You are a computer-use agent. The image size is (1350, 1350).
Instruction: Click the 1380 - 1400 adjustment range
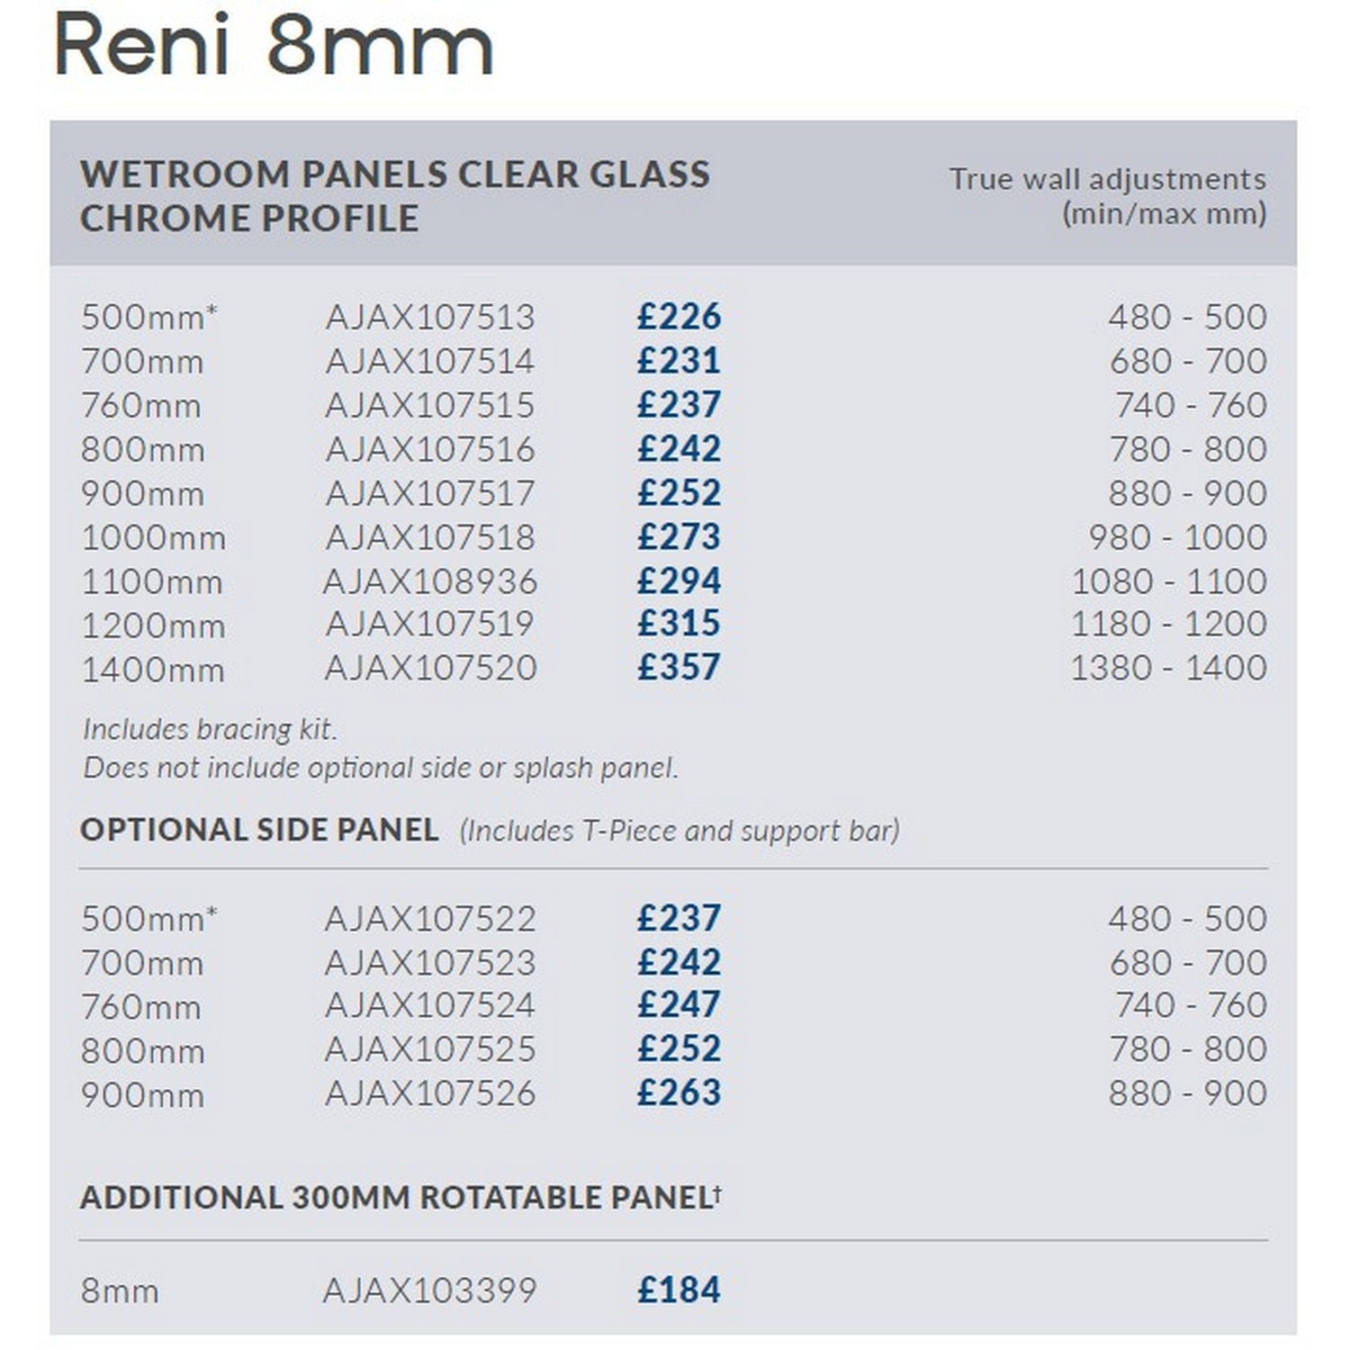click(x=1168, y=668)
